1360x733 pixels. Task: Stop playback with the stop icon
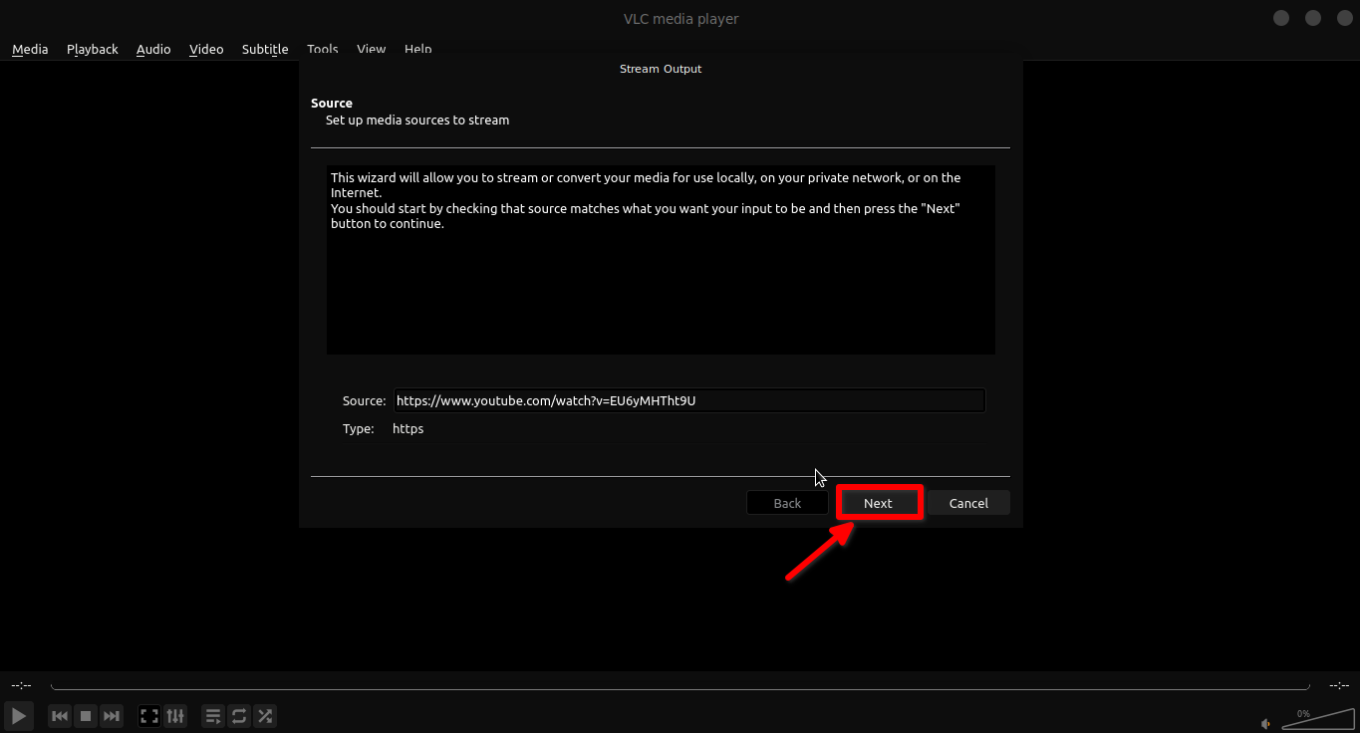click(x=86, y=715)
